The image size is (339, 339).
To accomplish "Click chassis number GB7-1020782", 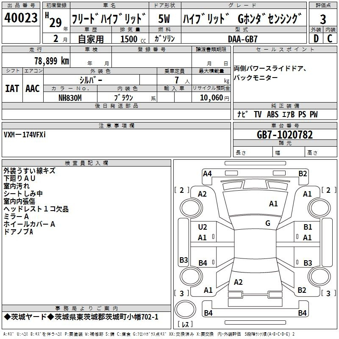I will (x=285, y=135).
